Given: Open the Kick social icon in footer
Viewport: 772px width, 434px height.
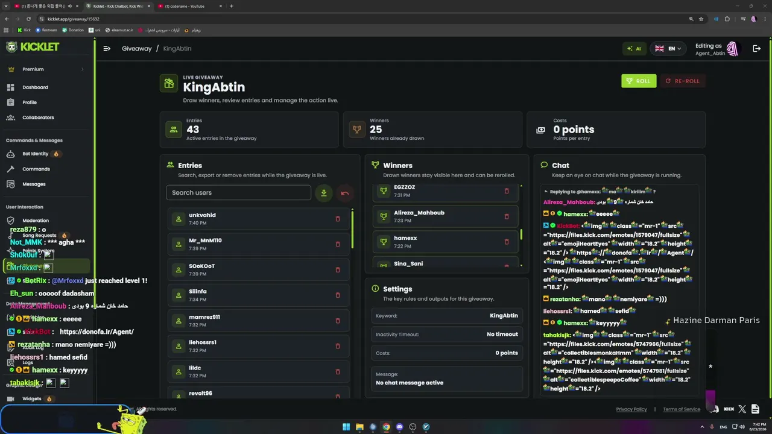Looking at the screenshot, I should tap(729, 409).
